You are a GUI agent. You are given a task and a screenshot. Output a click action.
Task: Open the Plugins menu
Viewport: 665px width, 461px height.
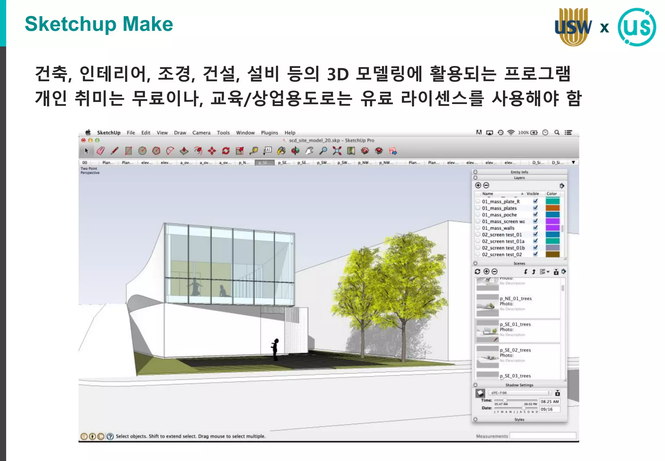[270, 133]
